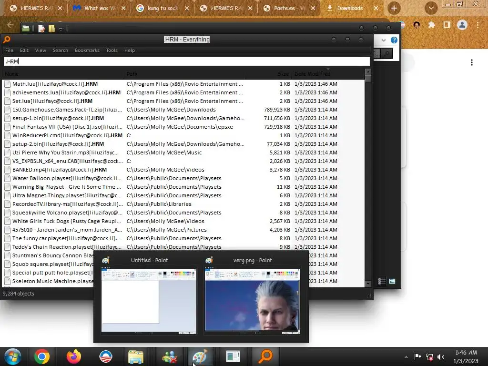This screenshot has width=488, height=366.
Task: Click the .HRM search input field
Action: (x=187, y=61)
